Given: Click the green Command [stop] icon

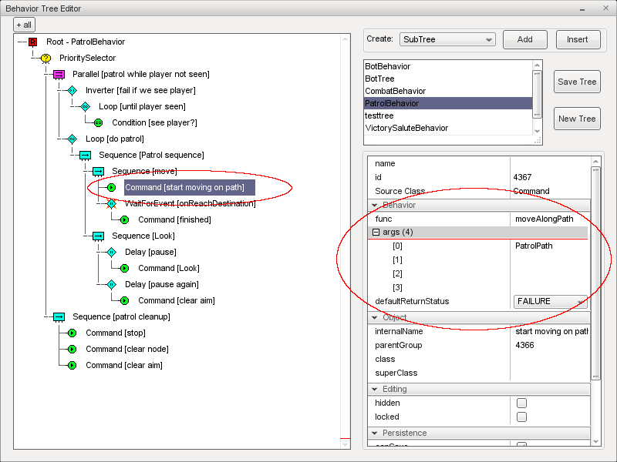Looking at the screenshot, I should tap(72, 333).
